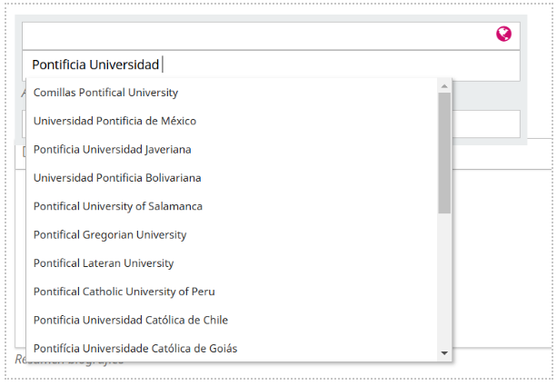Viewport: 557px width, 386px height.
Task: Click the empty field beside the globe
Action: [x=254, y=35]
